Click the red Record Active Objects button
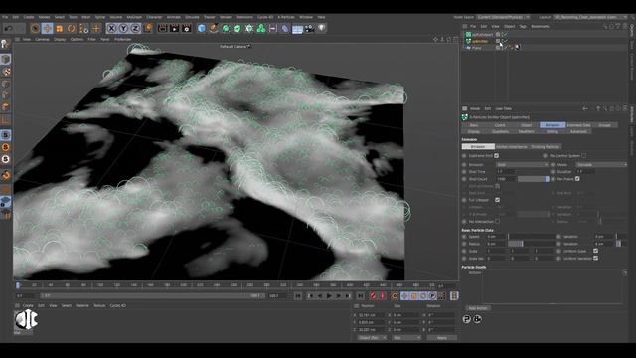Image resolution: width=636 pixels, height=358 pixels. point(373,296)
